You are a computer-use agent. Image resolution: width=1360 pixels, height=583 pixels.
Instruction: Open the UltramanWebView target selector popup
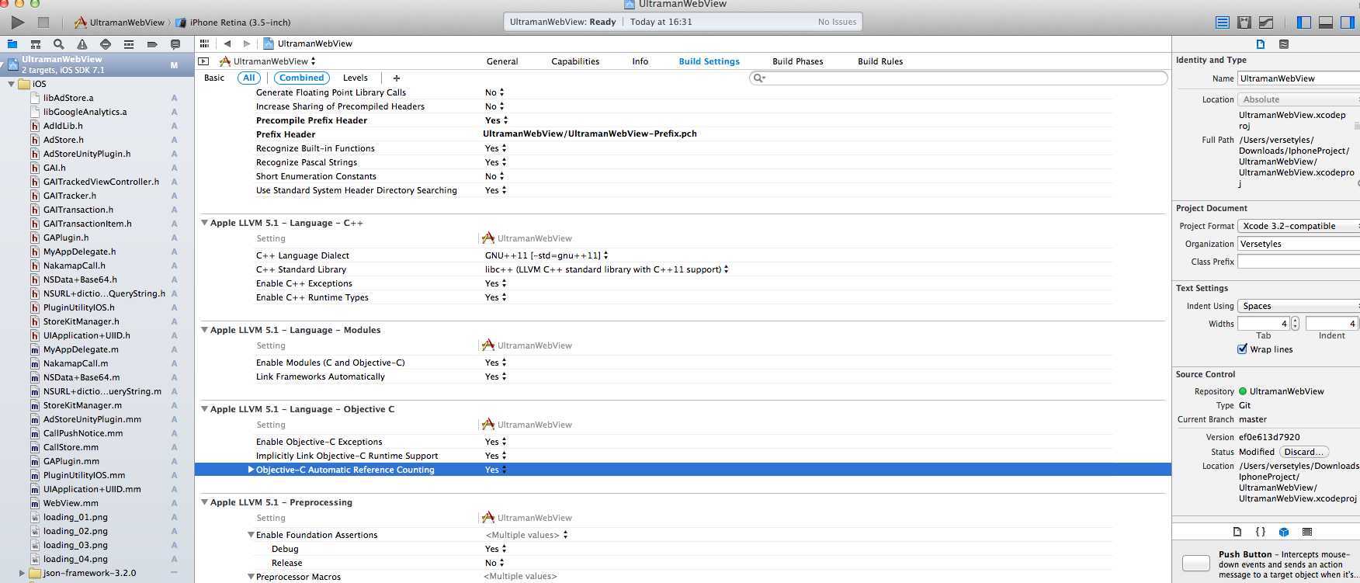pyautogui.click(x=268, y=61)
